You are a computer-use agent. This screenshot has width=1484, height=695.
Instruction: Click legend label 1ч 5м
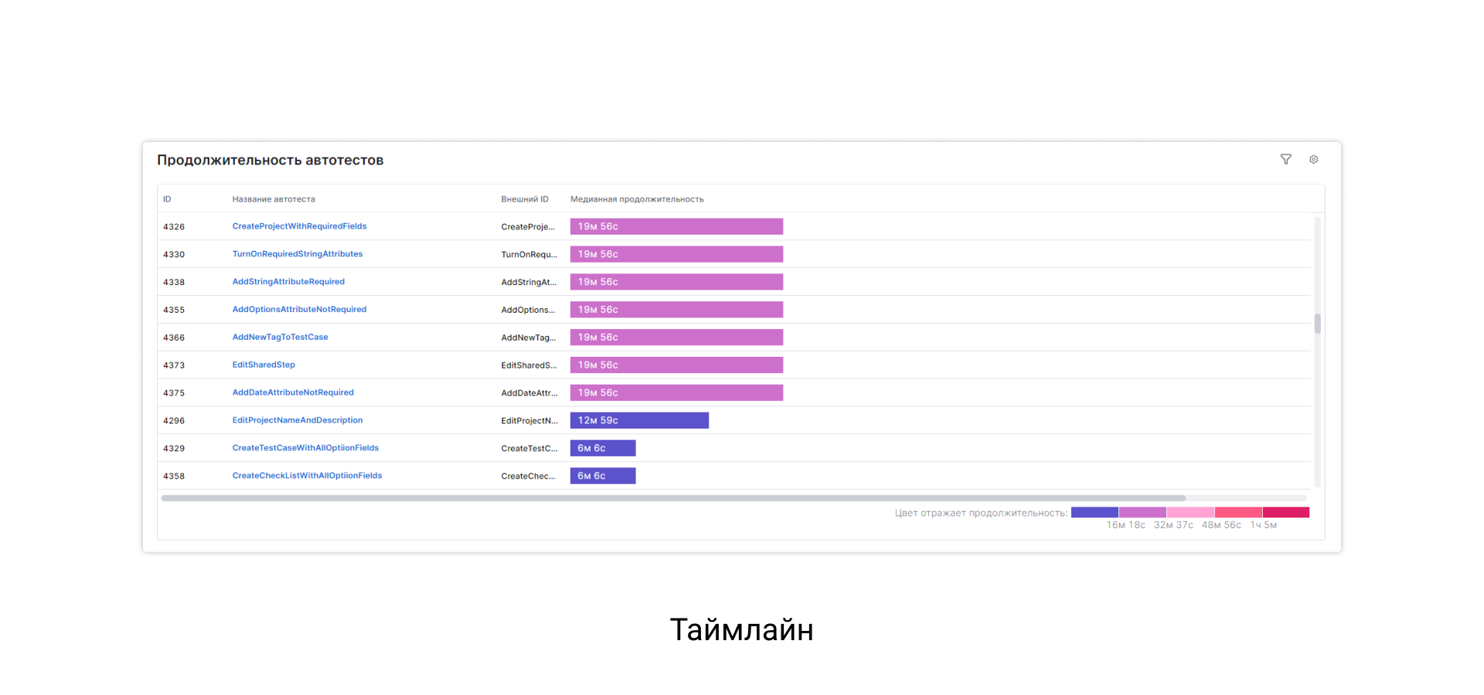pyautogui.click(x=1264, y=525)
